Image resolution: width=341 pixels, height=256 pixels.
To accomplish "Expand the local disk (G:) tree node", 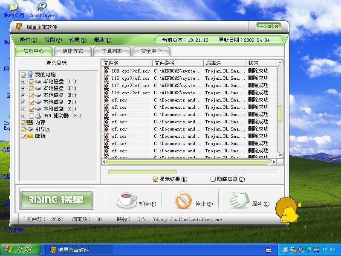I will click(23, 109).
